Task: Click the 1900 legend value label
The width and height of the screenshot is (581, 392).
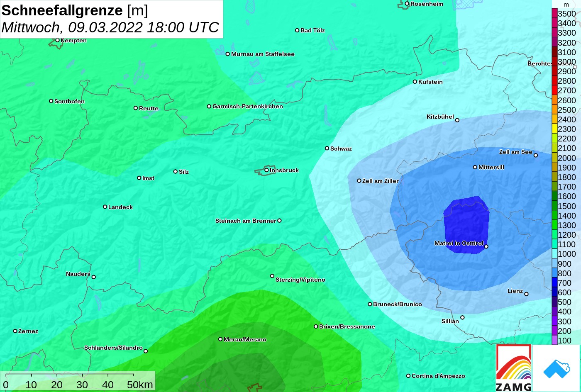Action: (567, 168)
